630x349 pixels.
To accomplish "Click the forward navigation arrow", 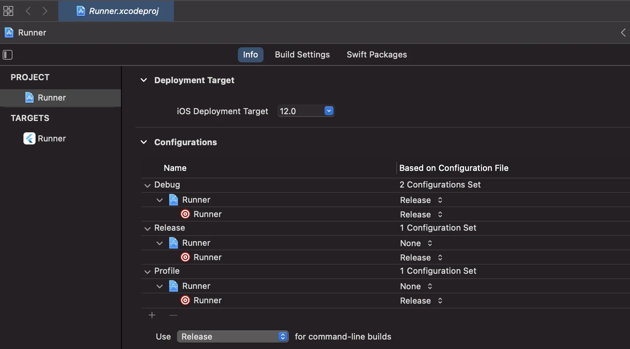I will 45,11.
